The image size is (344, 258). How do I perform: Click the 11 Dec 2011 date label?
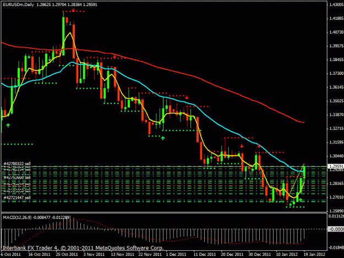204,255
